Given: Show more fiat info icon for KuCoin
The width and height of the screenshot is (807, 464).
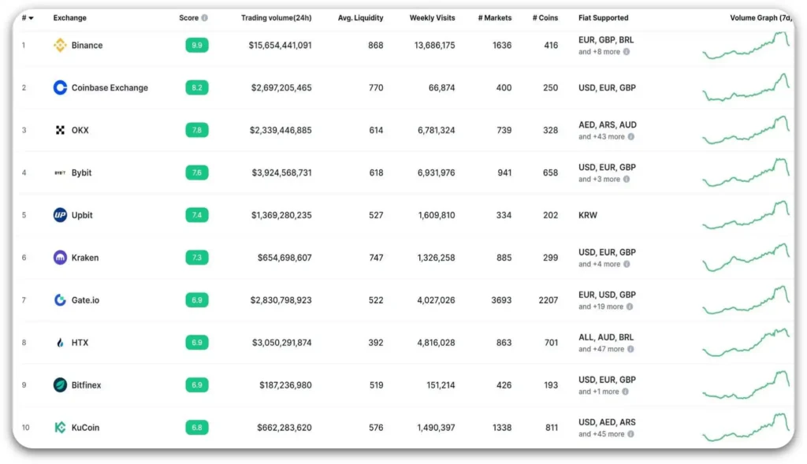Looking at the screenshot, I should pyautogui.click(x=630, y=434).
